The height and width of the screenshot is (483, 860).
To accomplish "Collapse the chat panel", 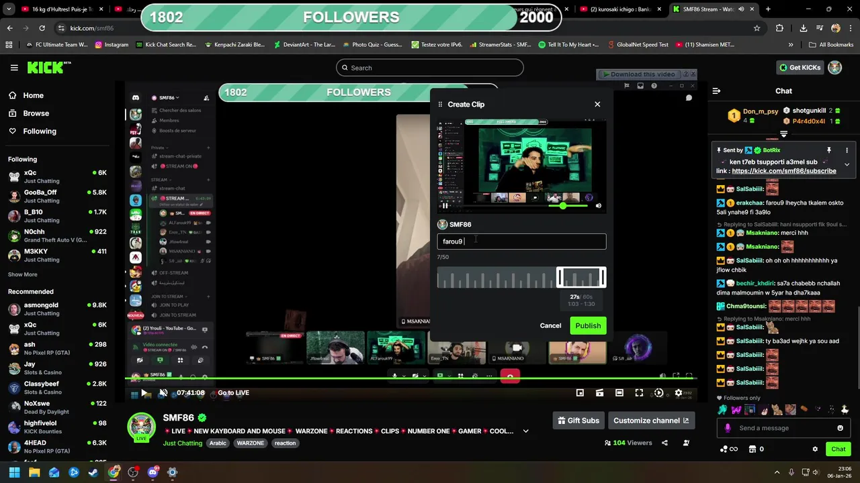I will point(716,91).
